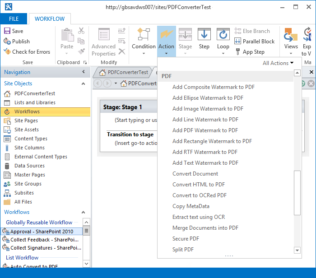Click the workflows list scroll-down arrow
This screenshot has width=316, height=278.
tap(87, 264)
